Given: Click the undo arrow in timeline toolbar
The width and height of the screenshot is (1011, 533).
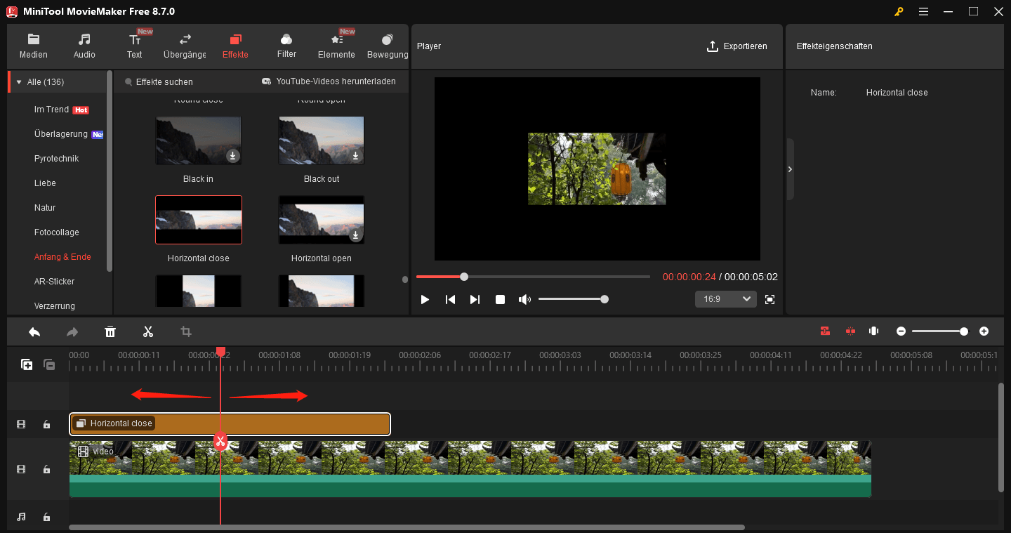Looking at the screenshot, I should tap(34, 331).
